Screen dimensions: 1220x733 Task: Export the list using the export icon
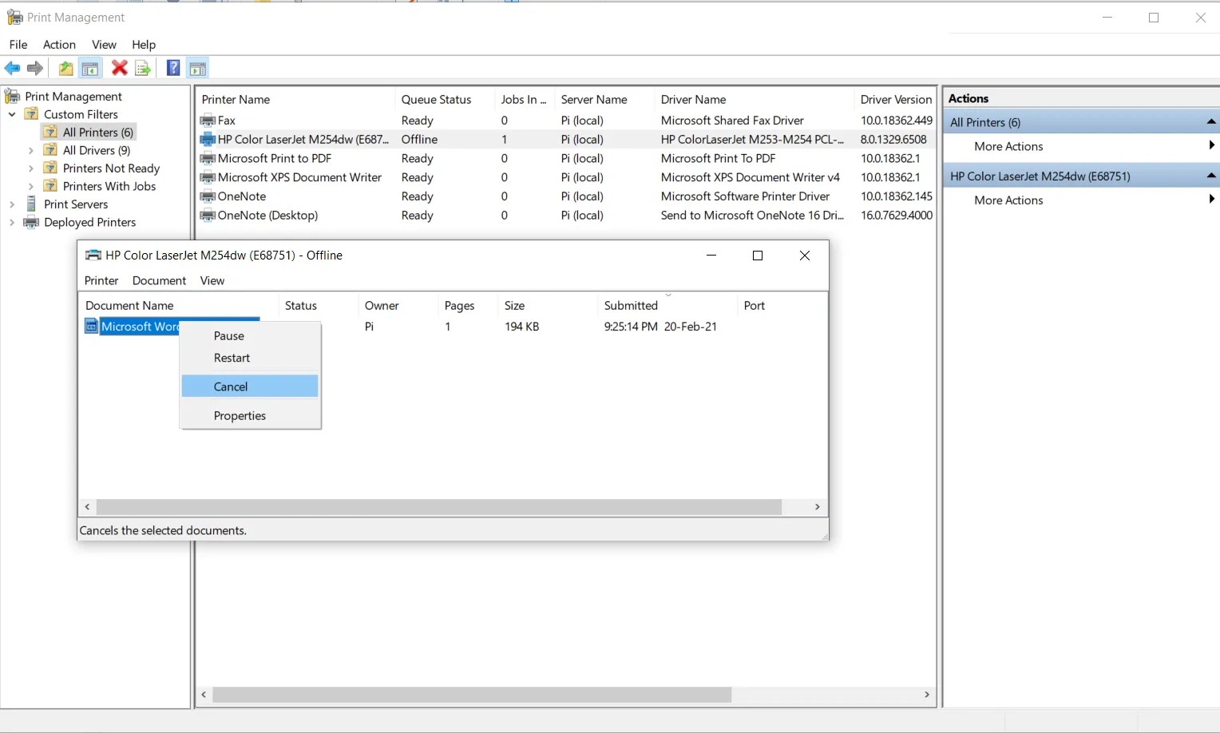(143, 68)
